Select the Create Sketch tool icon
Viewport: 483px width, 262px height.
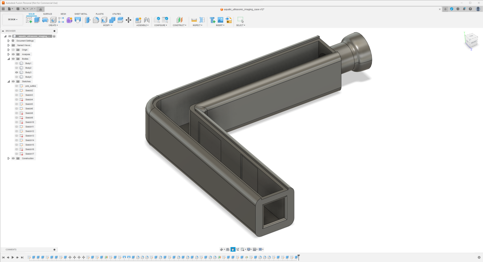point(29,20)
